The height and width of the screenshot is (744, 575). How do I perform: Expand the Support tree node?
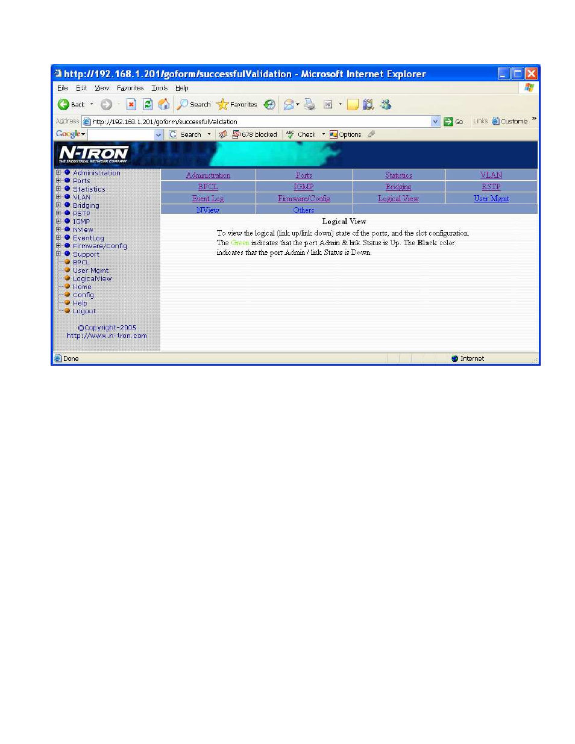coord(58,254)
